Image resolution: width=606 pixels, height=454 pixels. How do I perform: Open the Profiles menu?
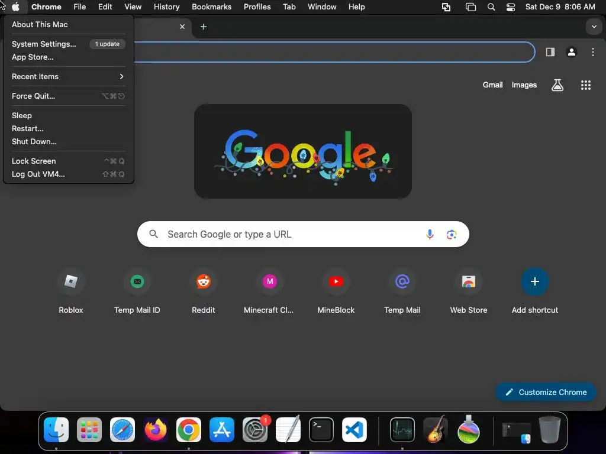click(257, 7)
